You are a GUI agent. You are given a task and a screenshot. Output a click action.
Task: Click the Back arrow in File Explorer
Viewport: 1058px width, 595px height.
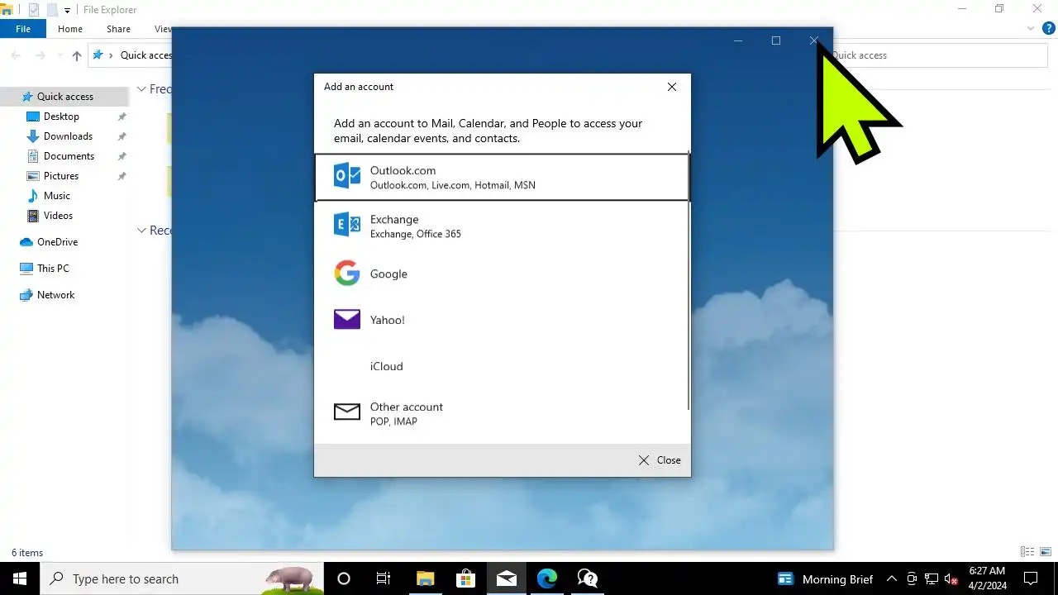coord(16,55)
